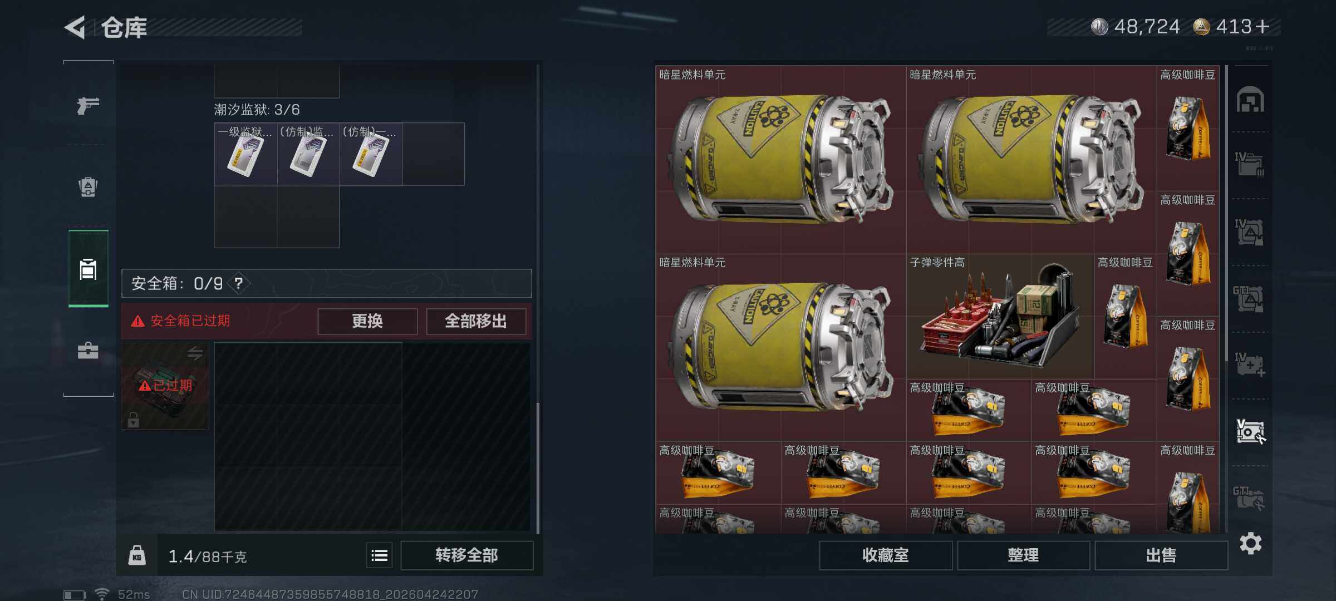Image resolution: width=1336 pixels, height=601 pixels.
Task: Open the V-tier storage category icon
Action: pos(1250,431)
